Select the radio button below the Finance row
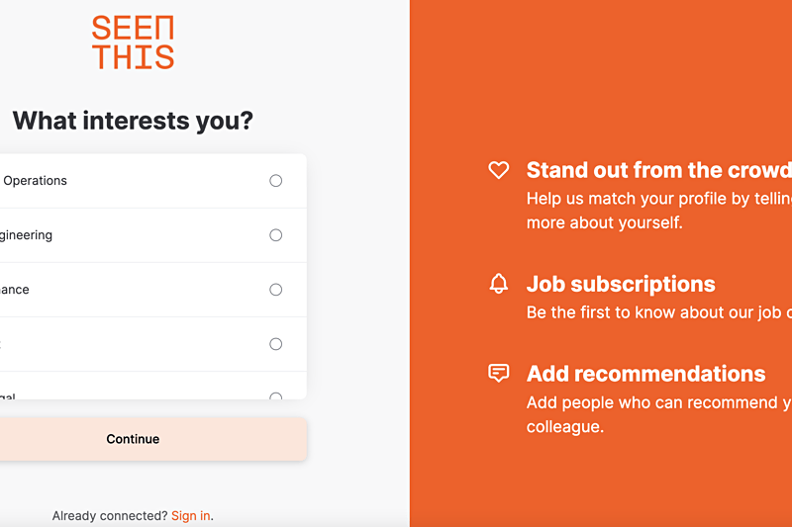This screenshot has width=792, height=527. (x=276, y=344)
